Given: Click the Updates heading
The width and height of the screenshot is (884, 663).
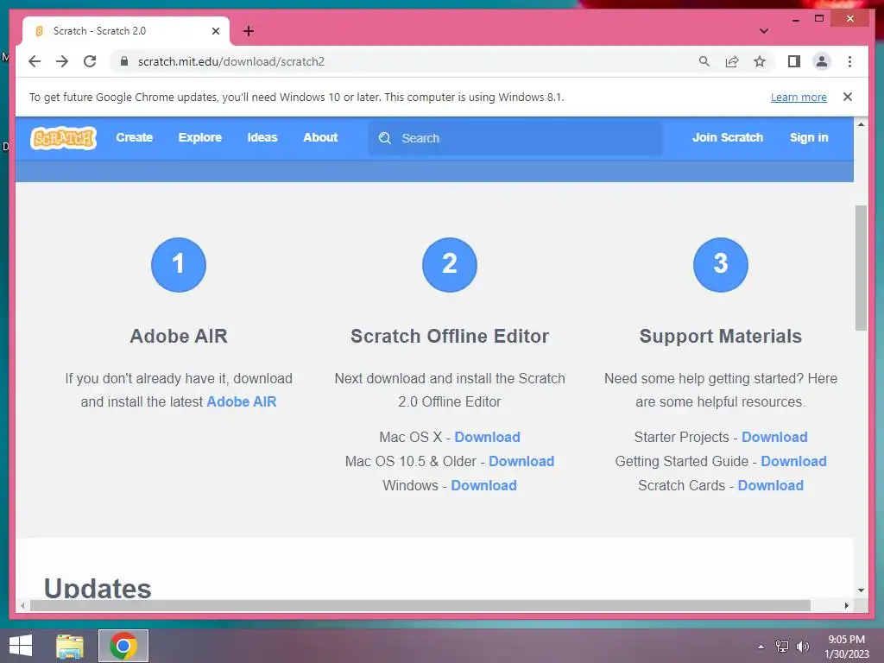Looking at the screenshot, I should click(98, 588).
